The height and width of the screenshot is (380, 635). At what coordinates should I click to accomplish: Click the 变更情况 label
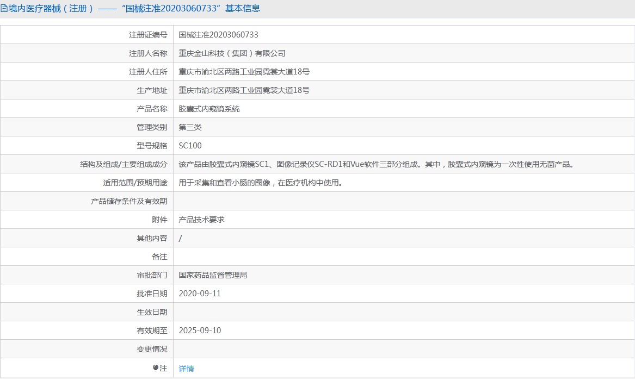pyautogui.click(x=152, y=349)
